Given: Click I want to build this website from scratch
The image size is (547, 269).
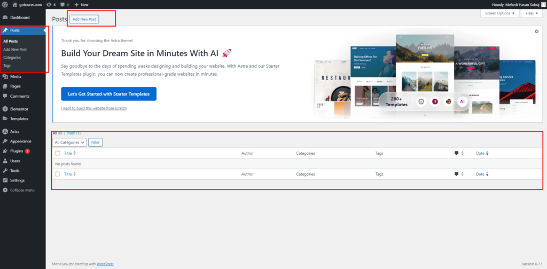Looking at the screenshot, I should (x=94, y=108).
